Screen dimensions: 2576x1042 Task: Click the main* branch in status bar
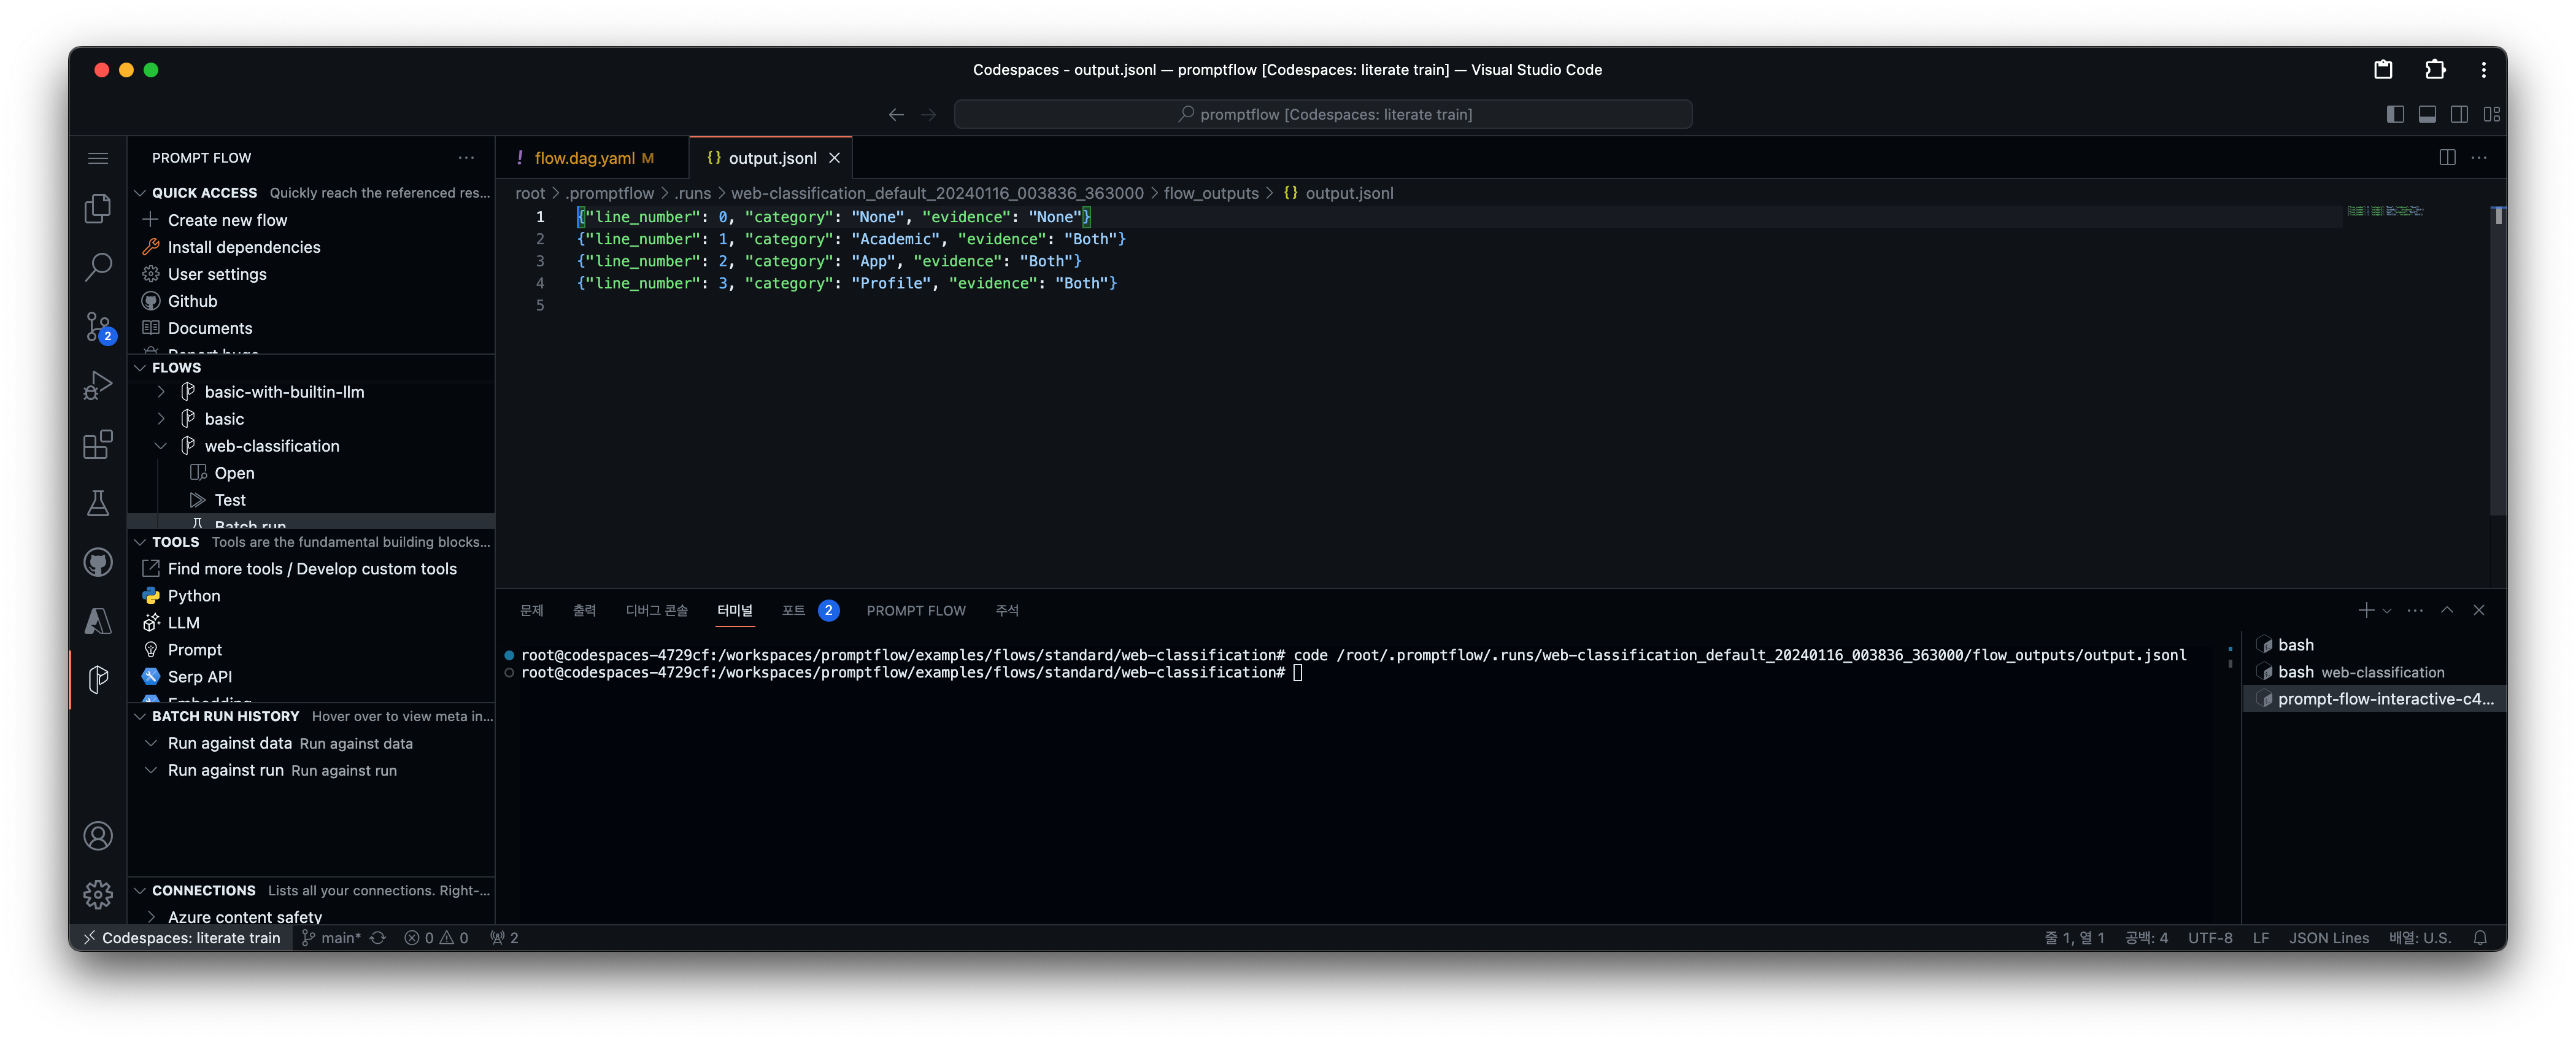[x=332, y=938]
